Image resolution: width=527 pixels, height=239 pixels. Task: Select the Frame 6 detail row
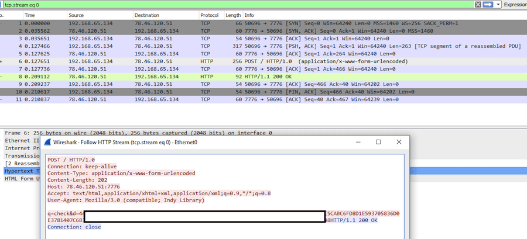(263, 133)
